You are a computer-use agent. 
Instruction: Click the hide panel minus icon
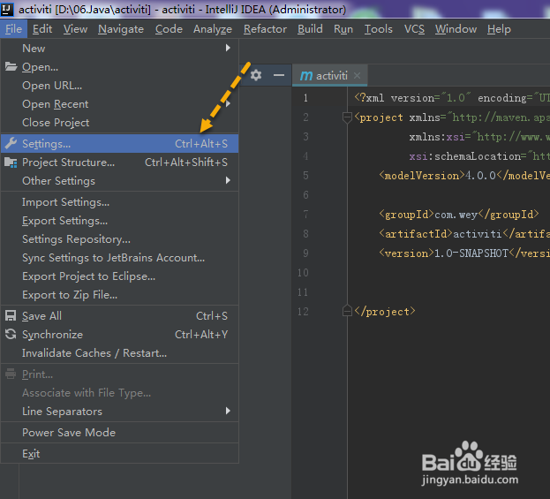click(279, 75)
